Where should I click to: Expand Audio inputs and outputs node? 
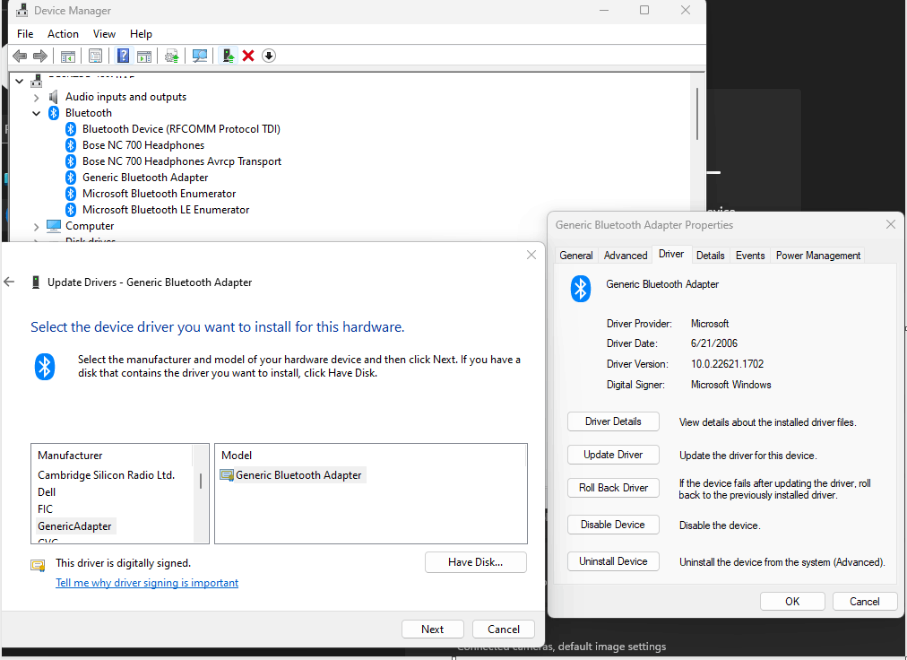click(37, 97)
